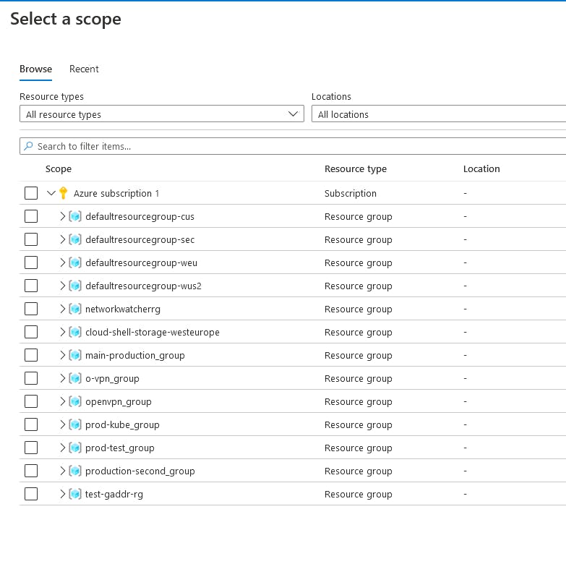Image resolution: width=566 pixels, height=564 pixels.
Task: Check the Azure subscription 1 checkbox
Action: click(31, 193)
